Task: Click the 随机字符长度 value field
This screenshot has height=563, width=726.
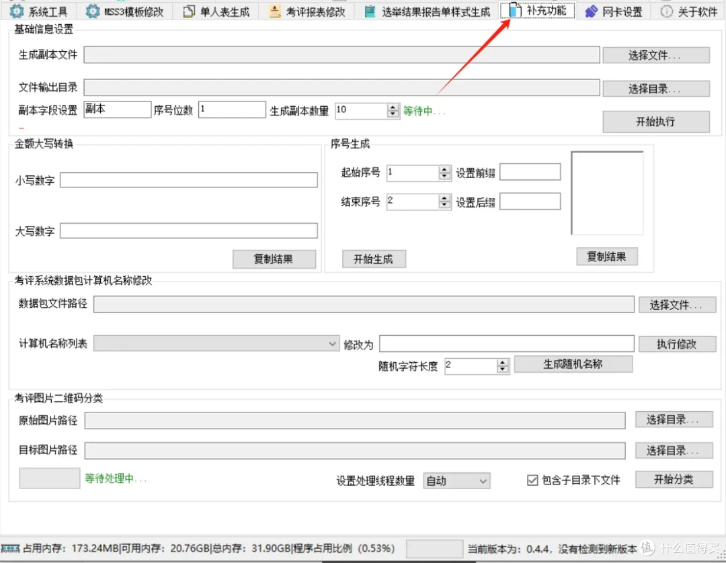Action: click(x=471, y=366)
